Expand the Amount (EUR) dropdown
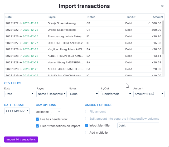 pyautogui.click(x=149, y=94)
